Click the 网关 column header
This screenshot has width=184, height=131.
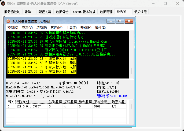(10, 102)
